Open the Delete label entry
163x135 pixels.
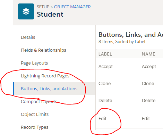click(x=105, y=101)
